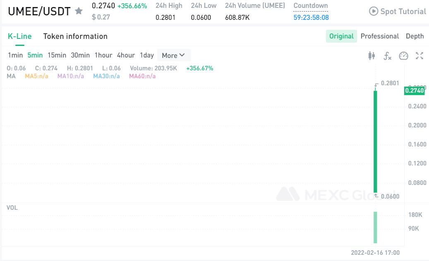
Task: Open the Spot Tutorial link
Action: pos(403,12)
